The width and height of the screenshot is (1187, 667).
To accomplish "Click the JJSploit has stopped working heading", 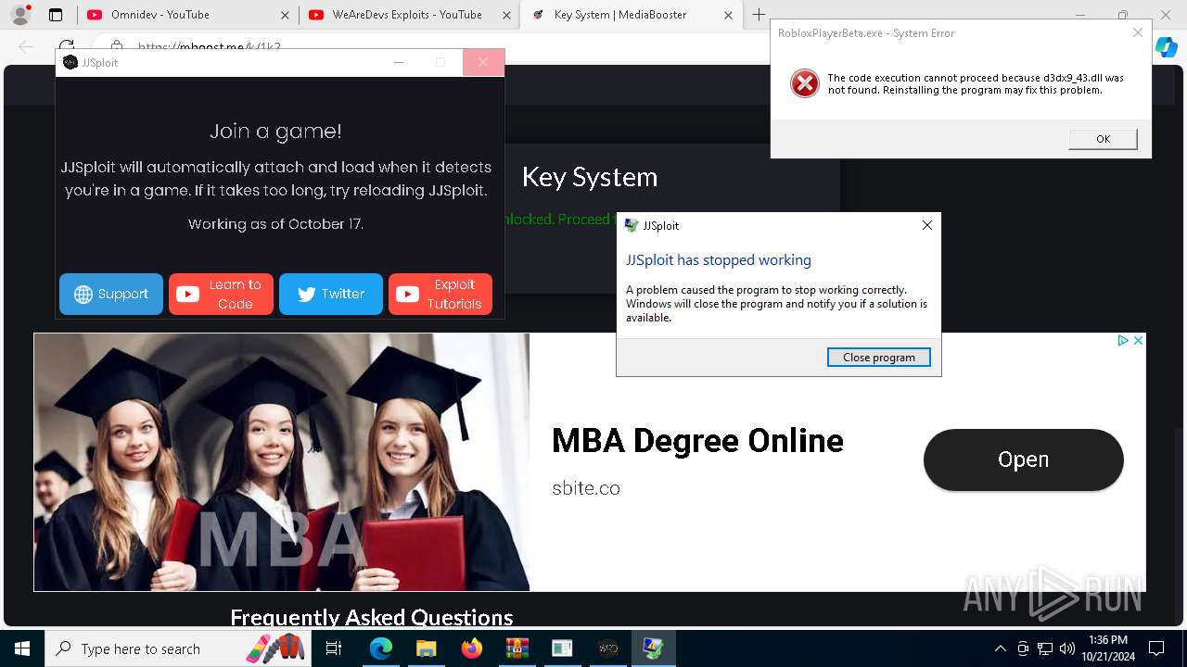I will [719, 260].
